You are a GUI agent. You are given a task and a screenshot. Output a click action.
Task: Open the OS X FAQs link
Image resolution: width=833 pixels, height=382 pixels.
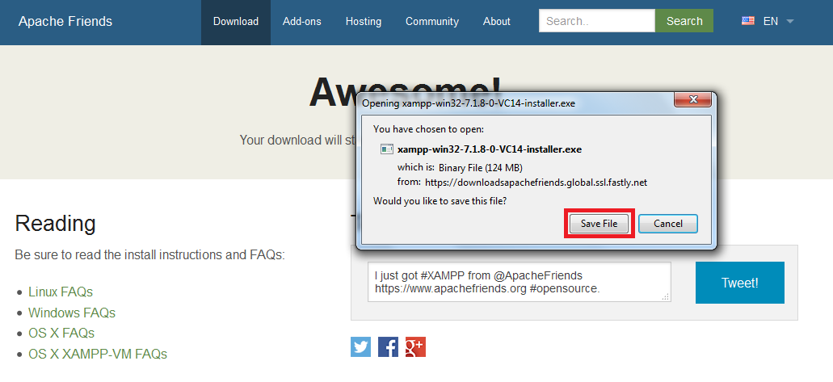point(61,333)
